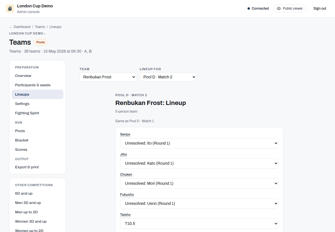The width and height of the screenshot is (335, 232).
Task: Expand the Chuken position dropdown
Action: click(x=199, y=183)
